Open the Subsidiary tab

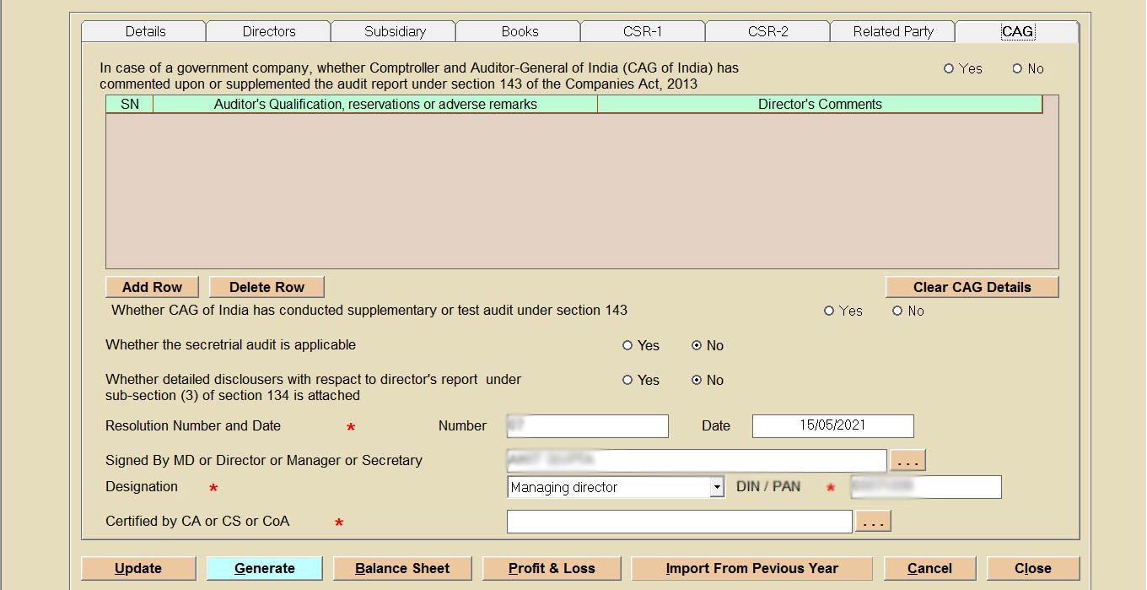pos(394,31)
